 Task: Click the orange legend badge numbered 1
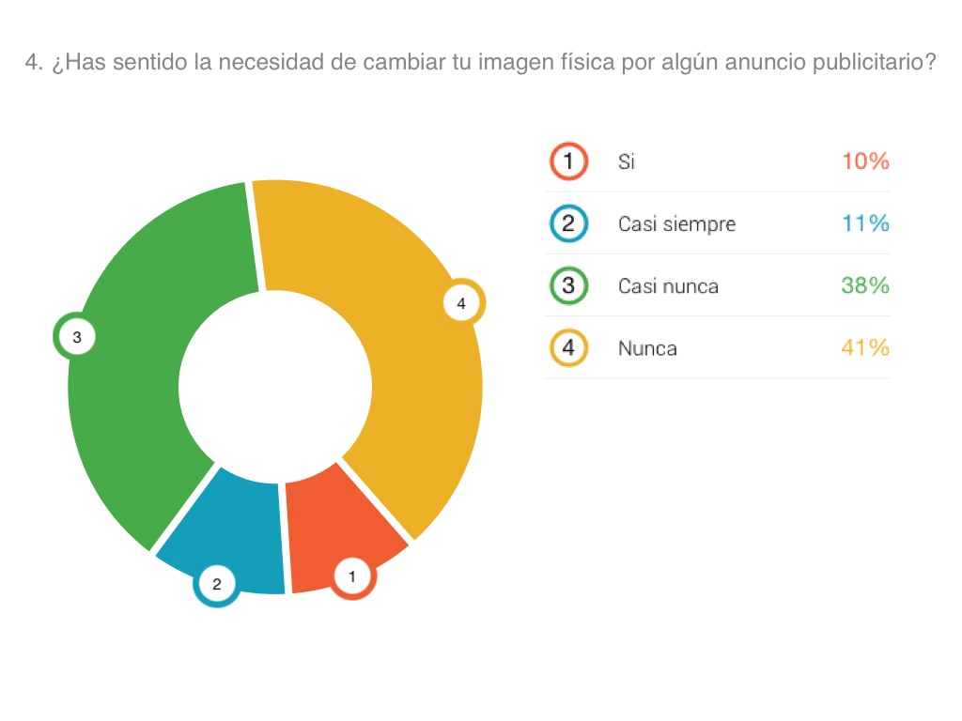[x=568, y=161]
